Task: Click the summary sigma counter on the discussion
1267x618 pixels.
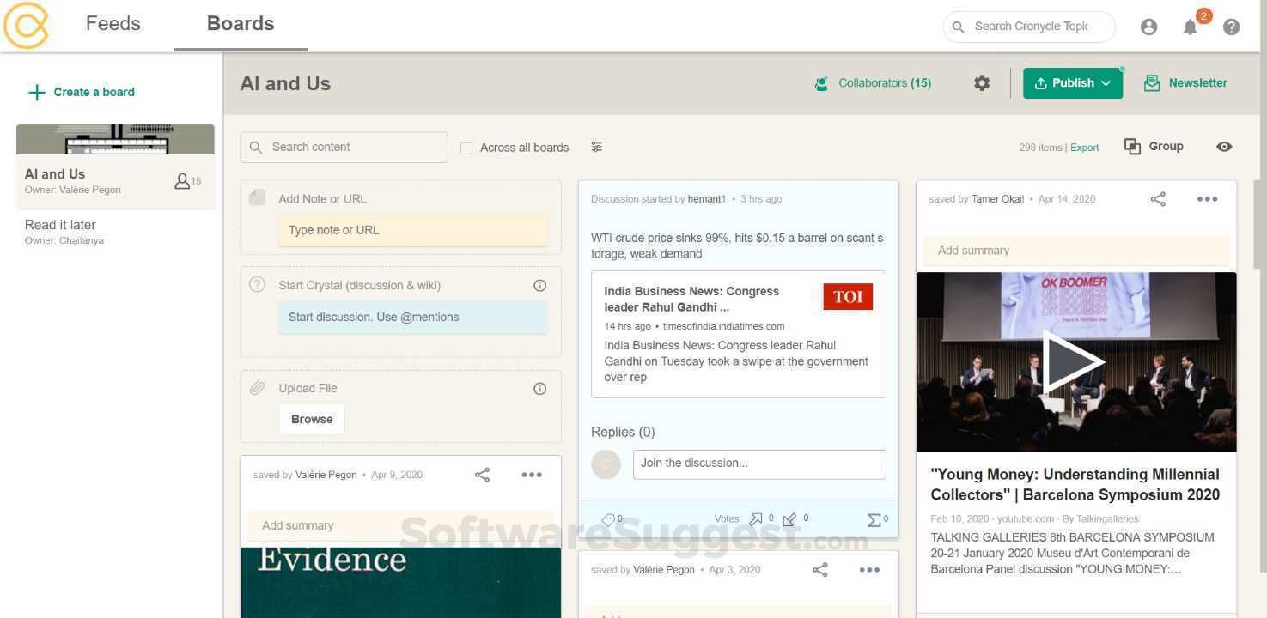Action: [874, 518]
